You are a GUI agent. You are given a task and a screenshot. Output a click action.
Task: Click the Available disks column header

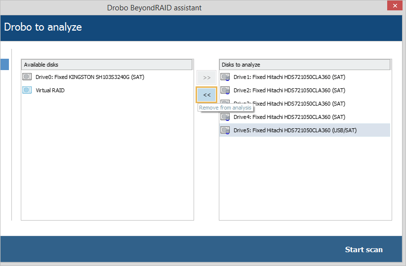tap(106, 65)
